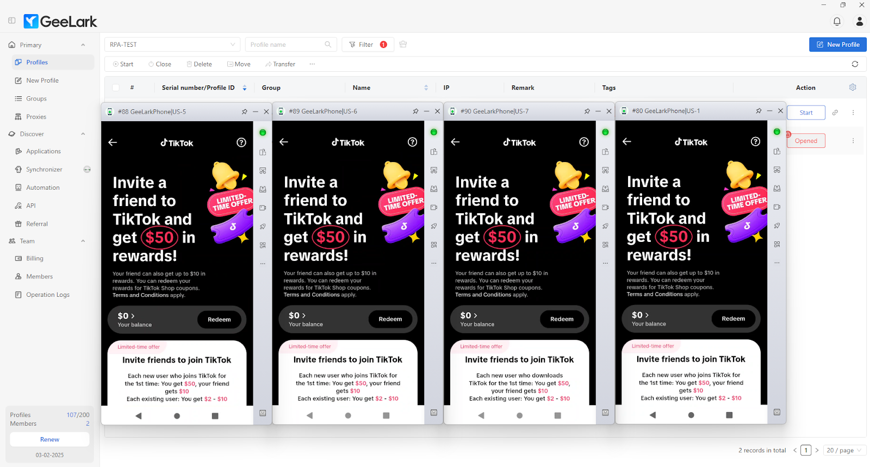Open Billing in the sidebar
The height and width of the screenshot is (467, 870).
coord(53,258)
